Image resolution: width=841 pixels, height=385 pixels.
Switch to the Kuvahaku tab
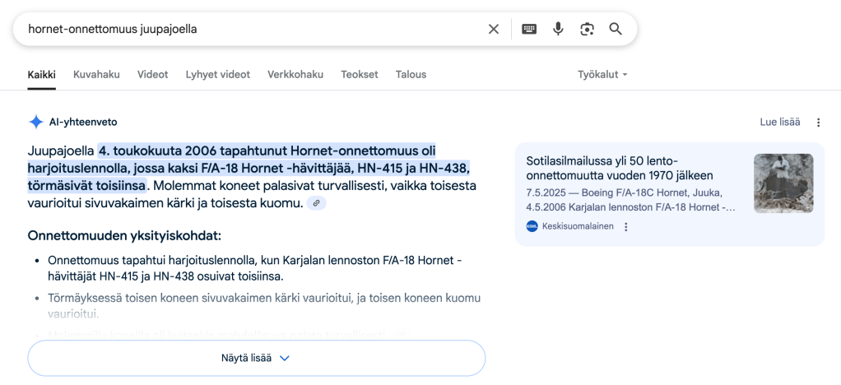[x=96, y=74]
